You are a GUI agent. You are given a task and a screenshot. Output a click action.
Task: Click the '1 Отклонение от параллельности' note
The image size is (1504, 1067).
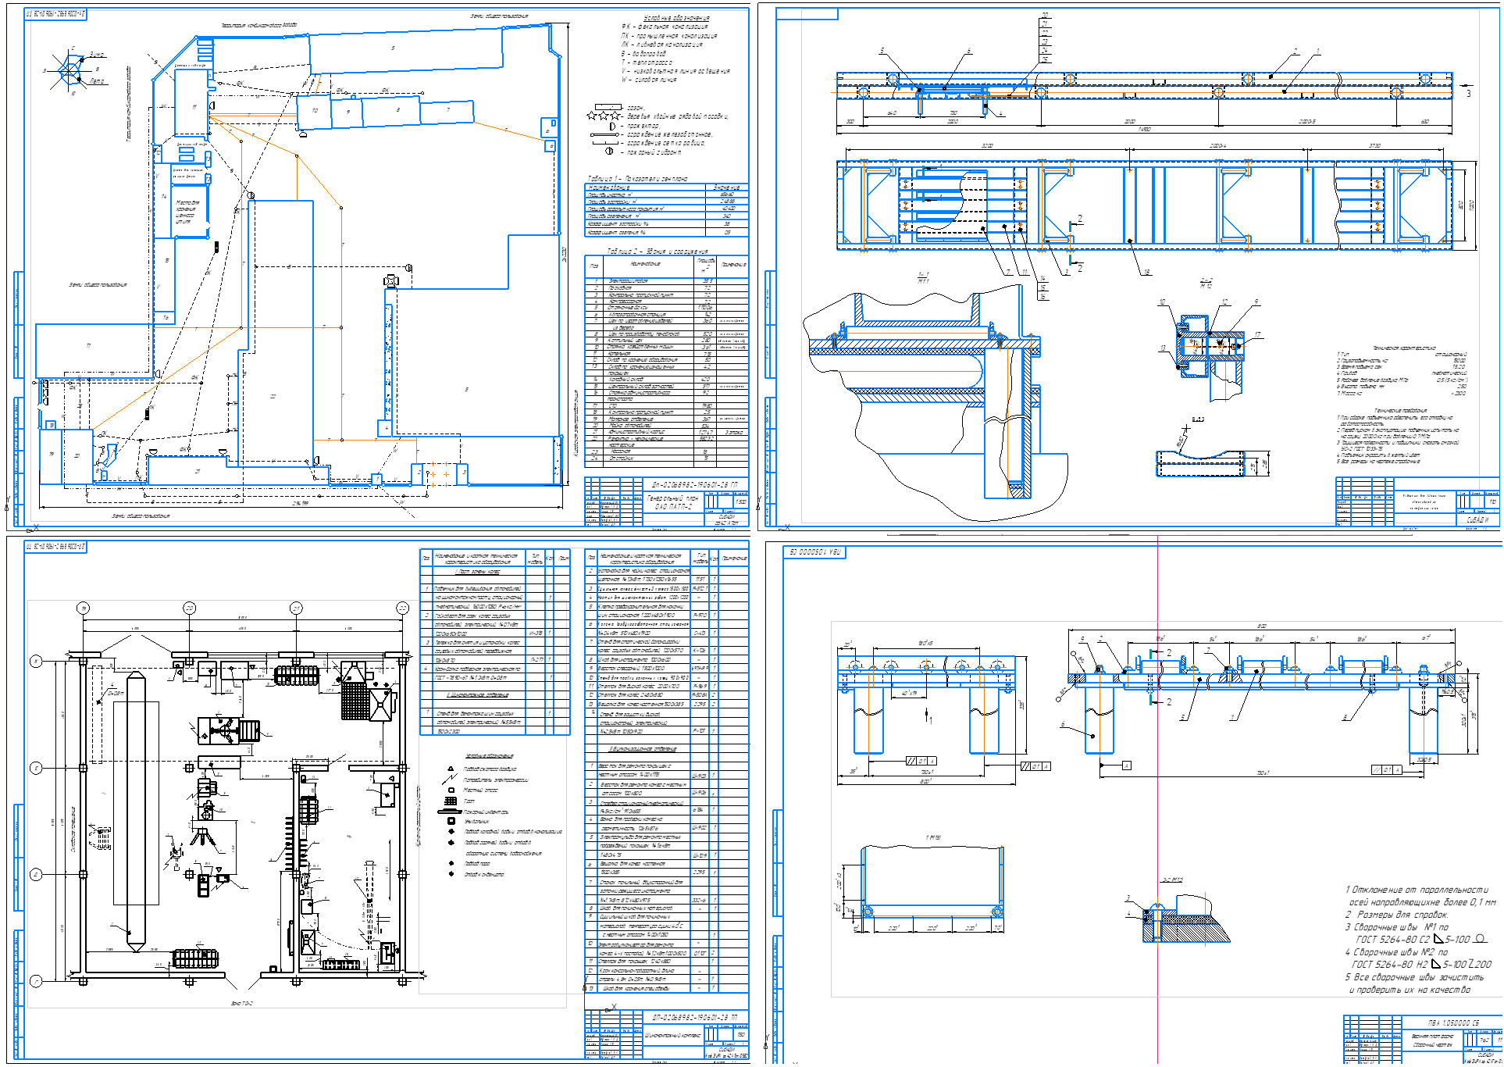click(1417, 890)
